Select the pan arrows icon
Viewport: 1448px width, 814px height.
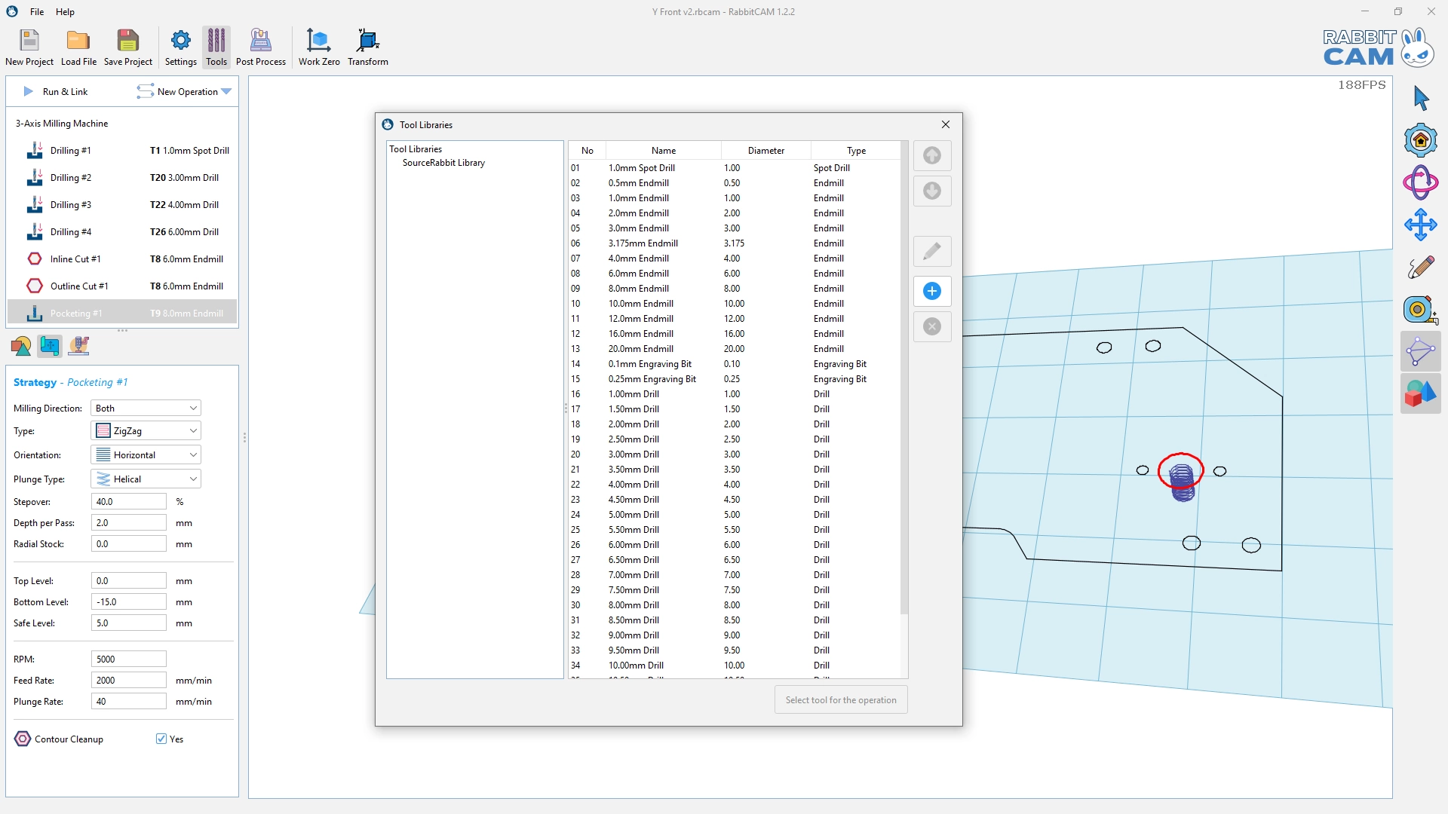click(x=1420, y=225)
